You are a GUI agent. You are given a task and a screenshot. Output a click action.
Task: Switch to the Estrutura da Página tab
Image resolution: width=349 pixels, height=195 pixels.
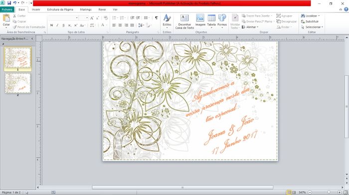[60, 9]
